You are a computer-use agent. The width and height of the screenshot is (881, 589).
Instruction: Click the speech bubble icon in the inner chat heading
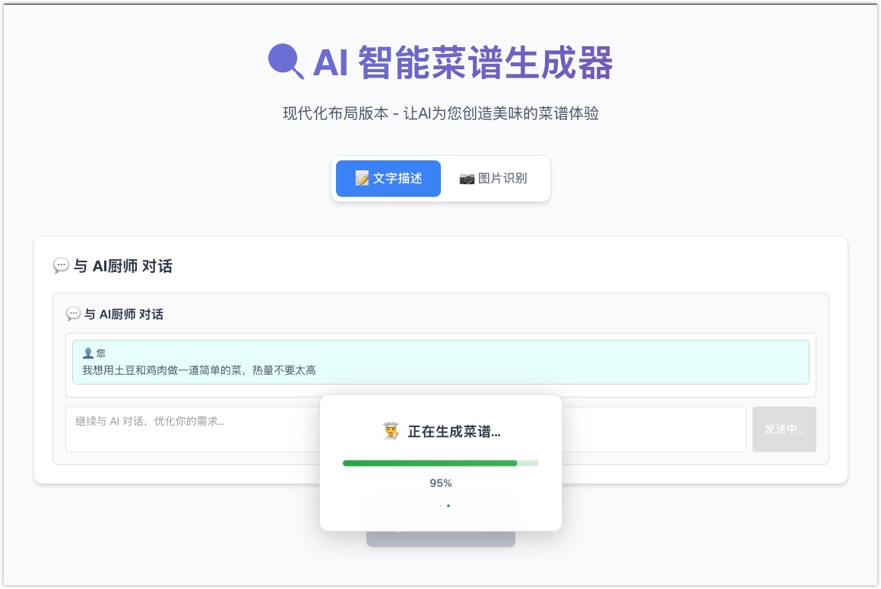74,314
